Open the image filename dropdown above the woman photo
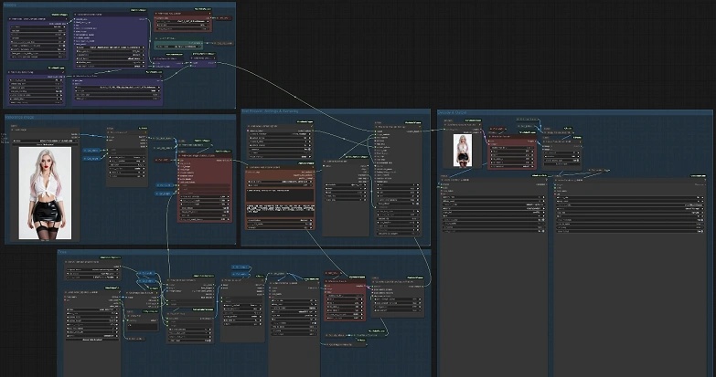Viewport: 716px width, 377px height. [x=45, y=139]
